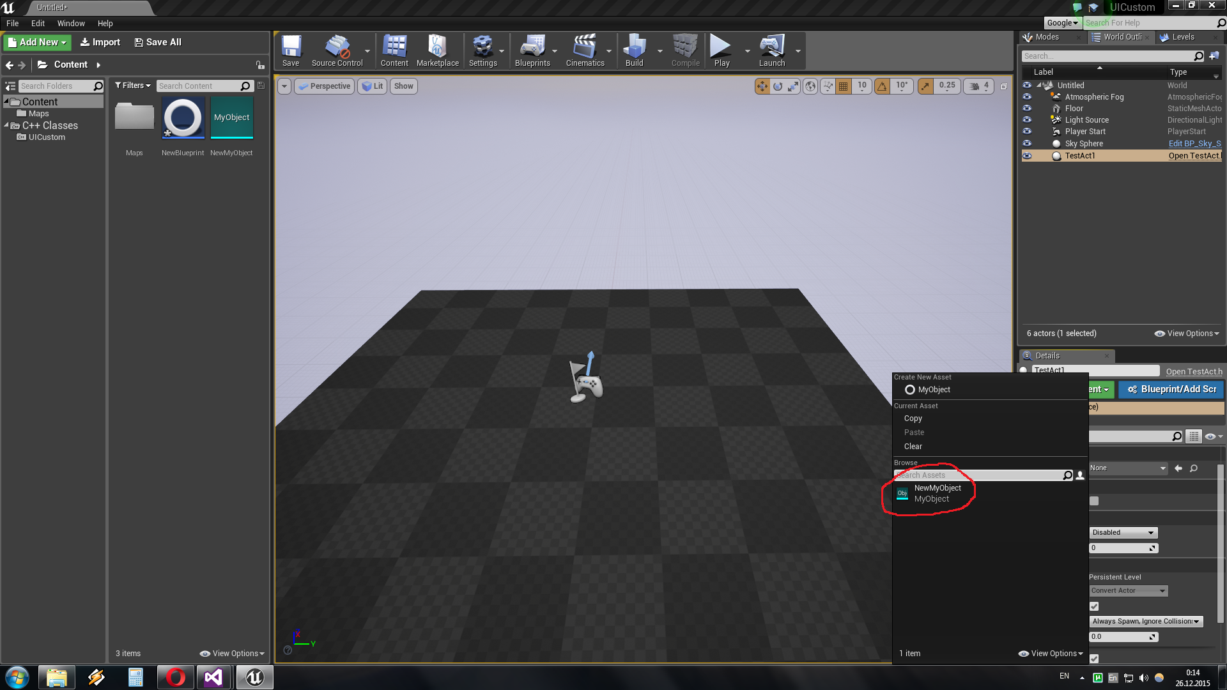Click the Open TestAct link in outliner
This screenshot has height=690, width=1227.
point(1194,156)
